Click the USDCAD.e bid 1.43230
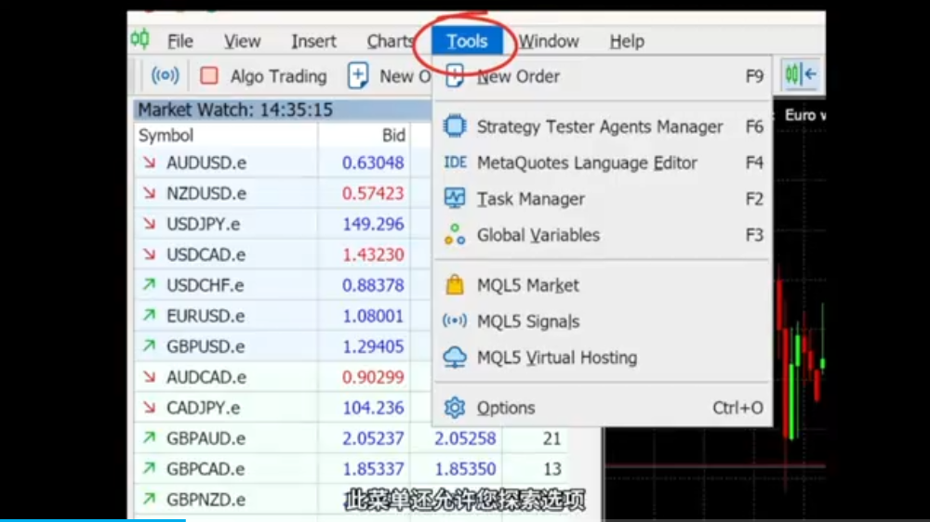Screen dimensions: 930x522 (373, 254)
